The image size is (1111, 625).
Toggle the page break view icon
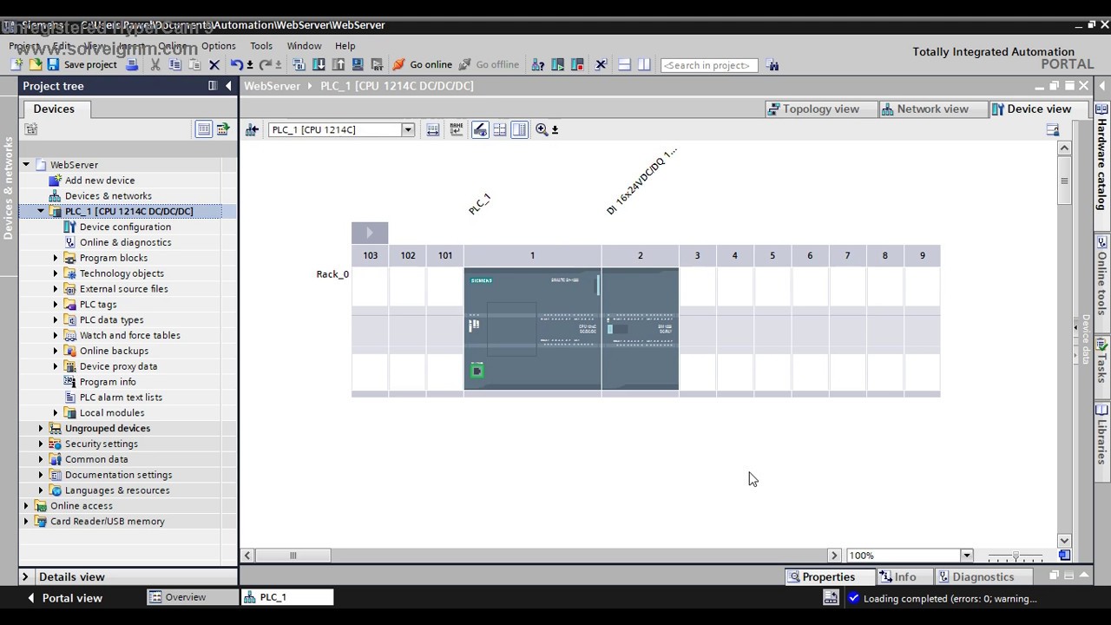coord(500,129)
